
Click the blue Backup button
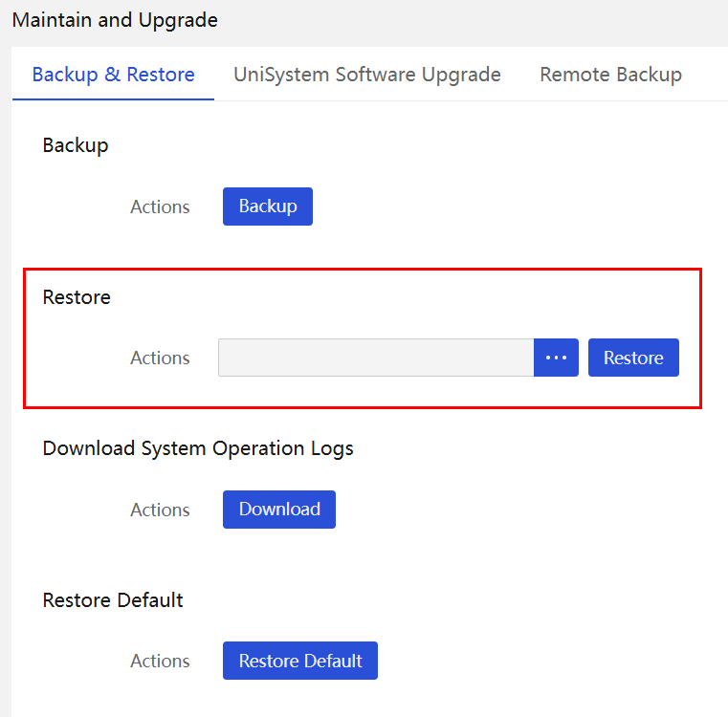[268, 206]
